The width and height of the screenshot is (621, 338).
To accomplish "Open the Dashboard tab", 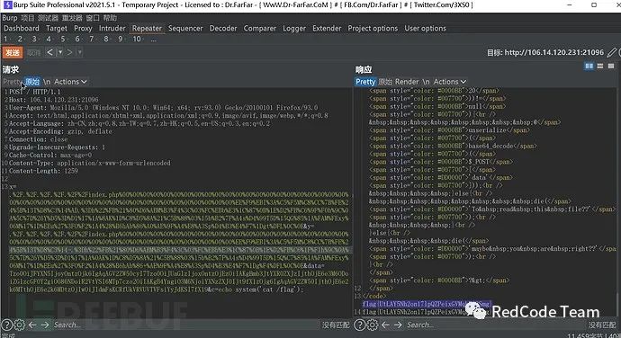I will 22,28.
